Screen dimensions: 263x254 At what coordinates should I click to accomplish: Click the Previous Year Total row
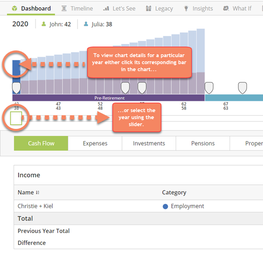(x=138, y=231)
